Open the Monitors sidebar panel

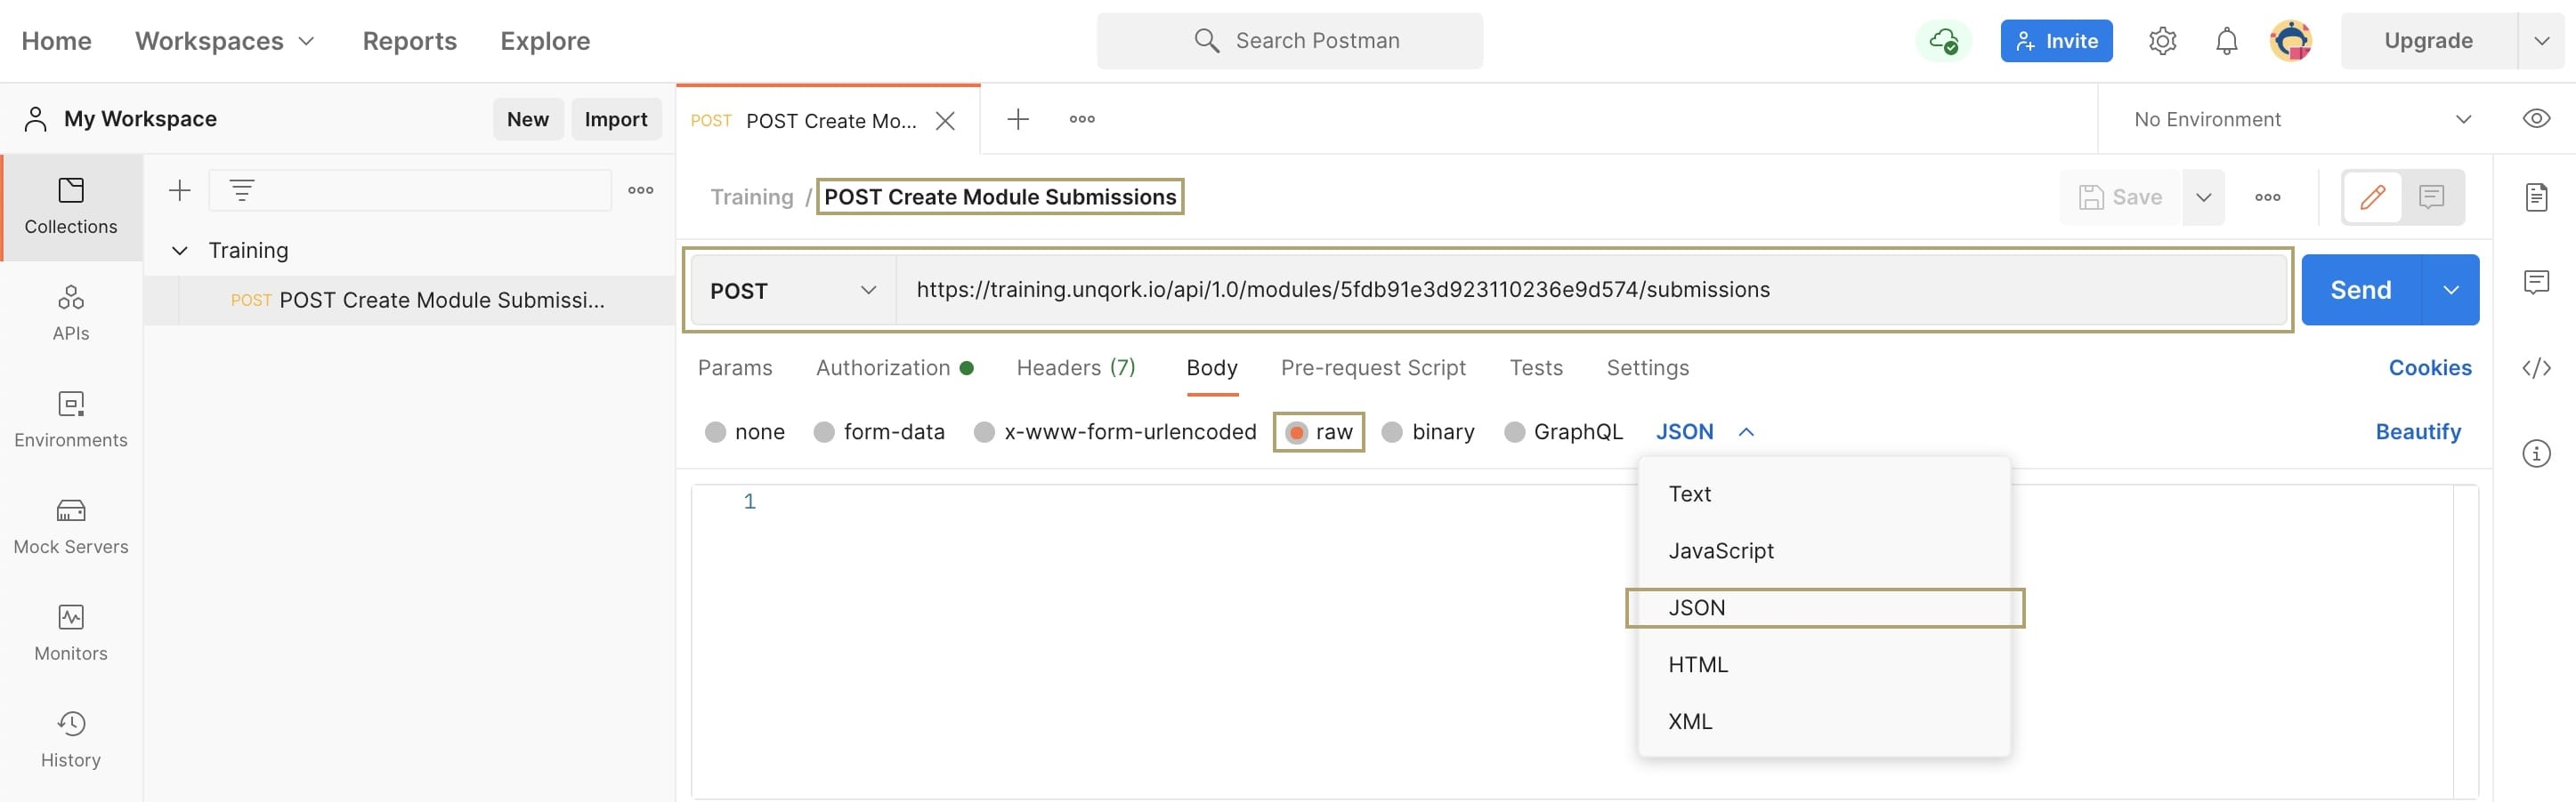coord(71,633)
